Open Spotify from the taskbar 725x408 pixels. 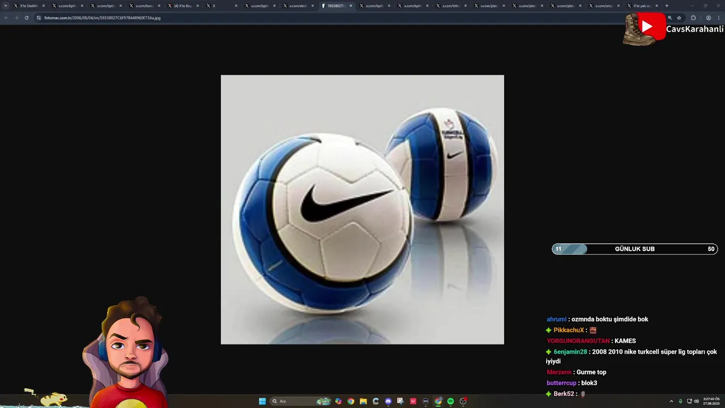coord(450,401)
